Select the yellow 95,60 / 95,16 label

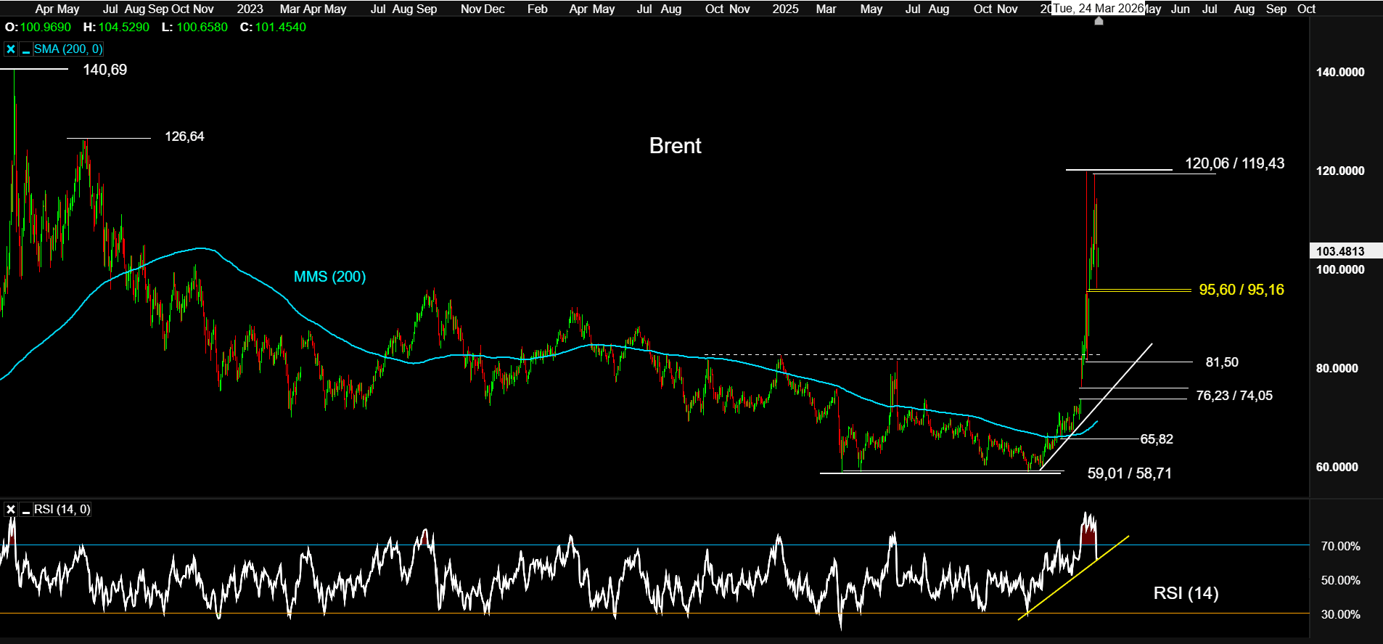pyautogui.click(x=1241, y=290)
